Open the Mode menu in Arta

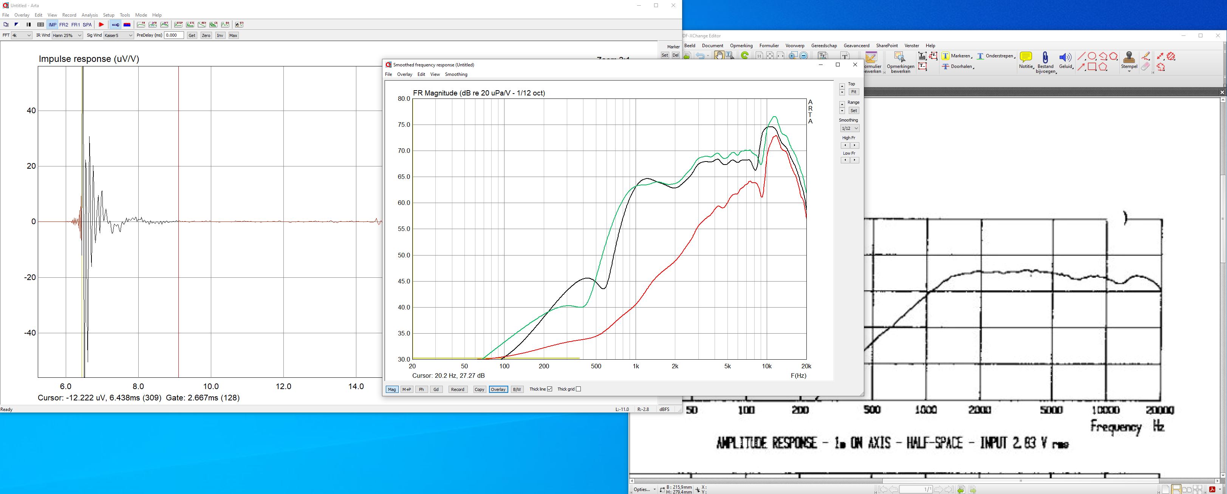[141, 15]
